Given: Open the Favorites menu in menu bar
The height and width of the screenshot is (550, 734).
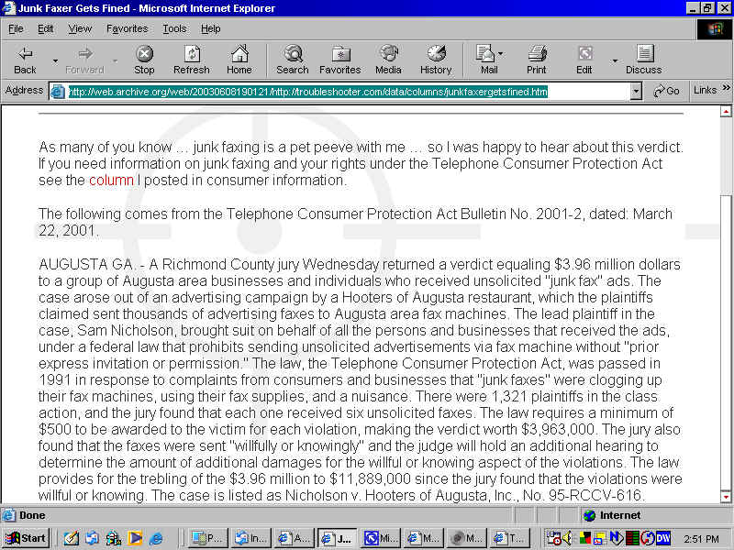Looking at the screenshot, I should [128, 29].
